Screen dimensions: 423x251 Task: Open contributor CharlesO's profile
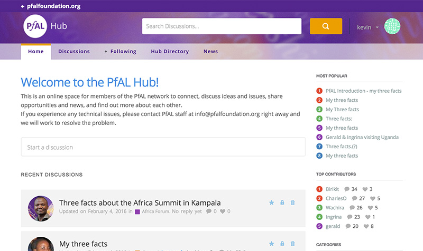(336, 199)
